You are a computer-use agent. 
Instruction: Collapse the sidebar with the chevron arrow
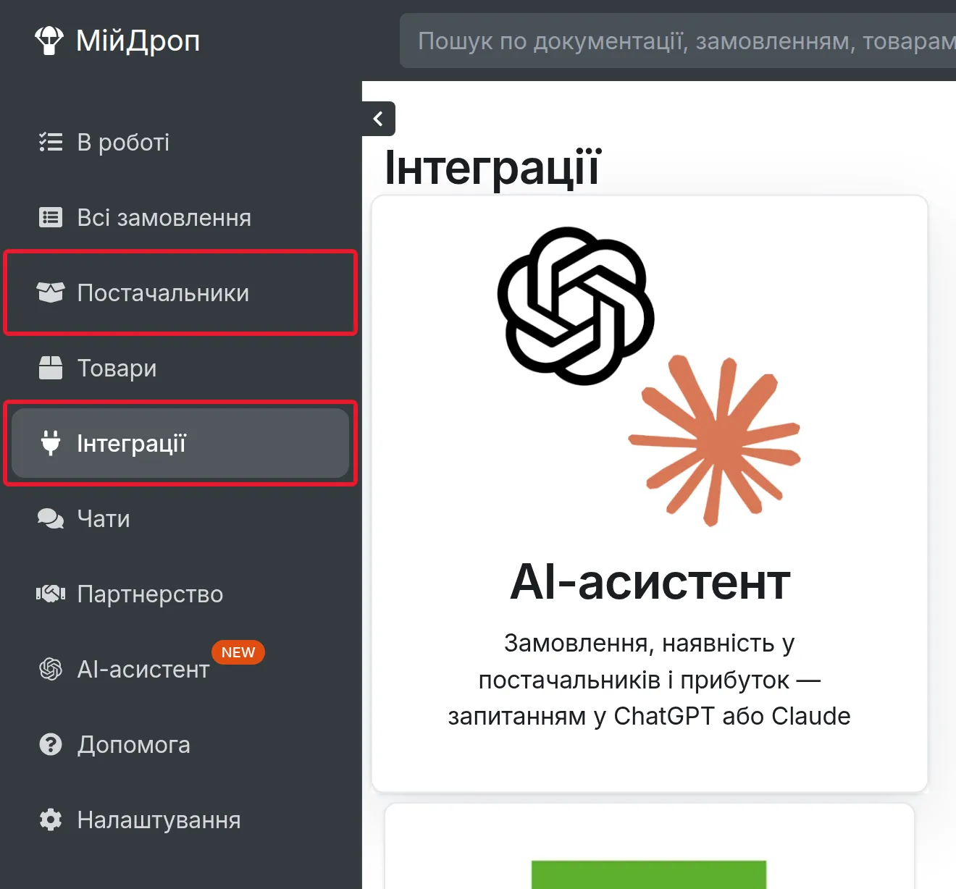378,119
